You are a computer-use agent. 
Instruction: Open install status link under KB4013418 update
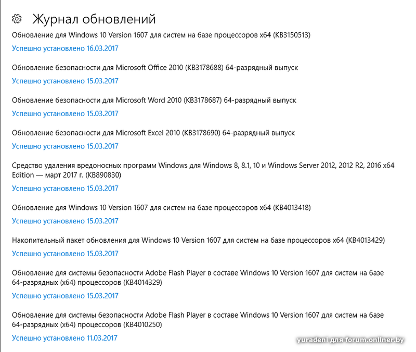(65, 221)
